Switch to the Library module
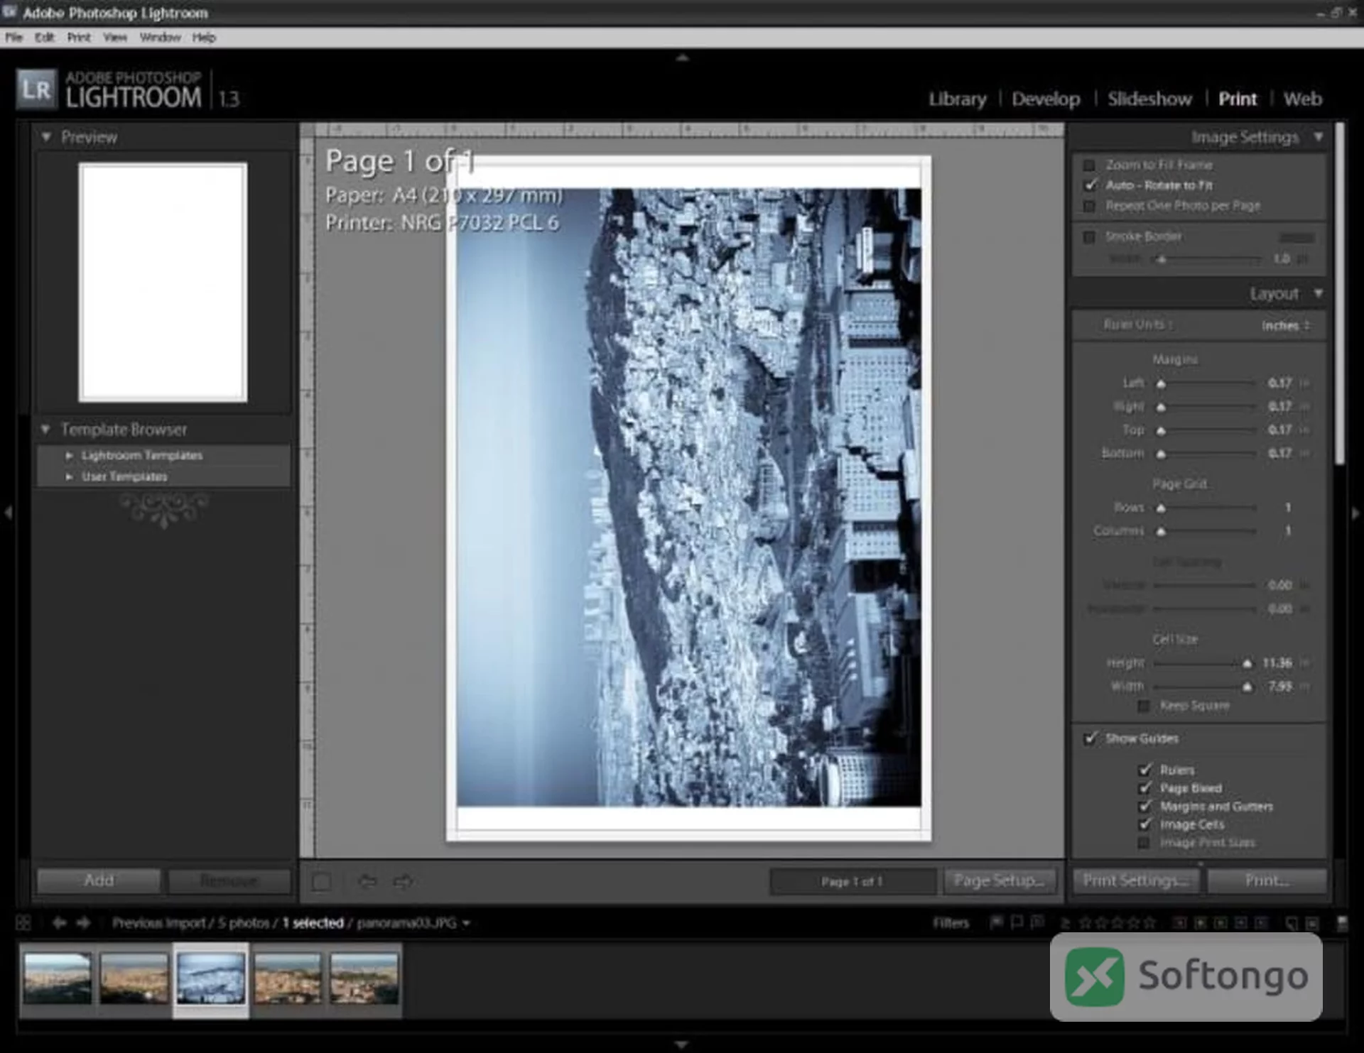This screenshot has height=1053, width=1364. pyautogui.click(x=958, y=99)
